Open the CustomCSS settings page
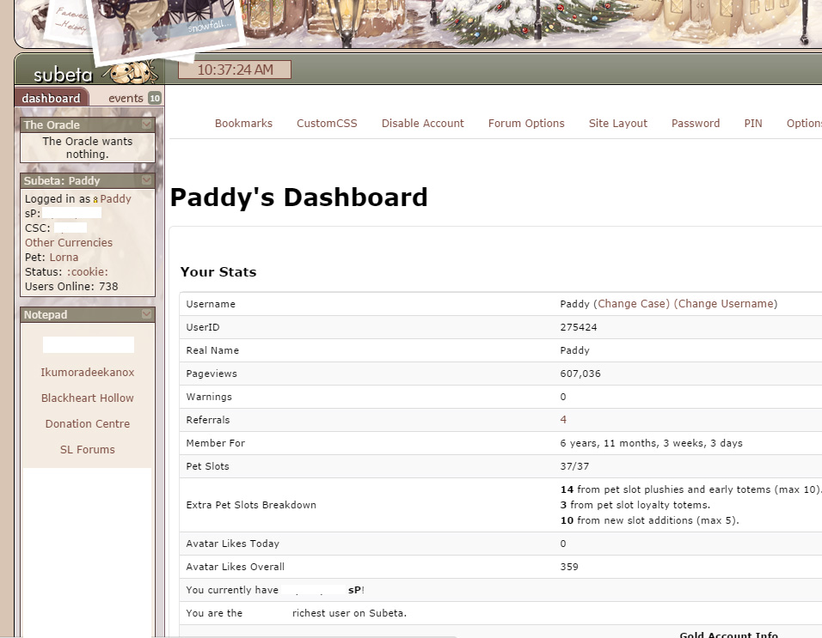This screenshot has height=638, width=822. pos(327,123)
